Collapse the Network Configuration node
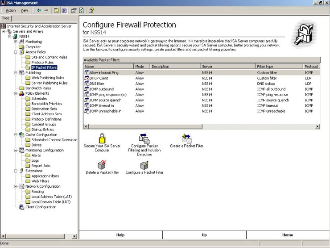 point(16,186)
